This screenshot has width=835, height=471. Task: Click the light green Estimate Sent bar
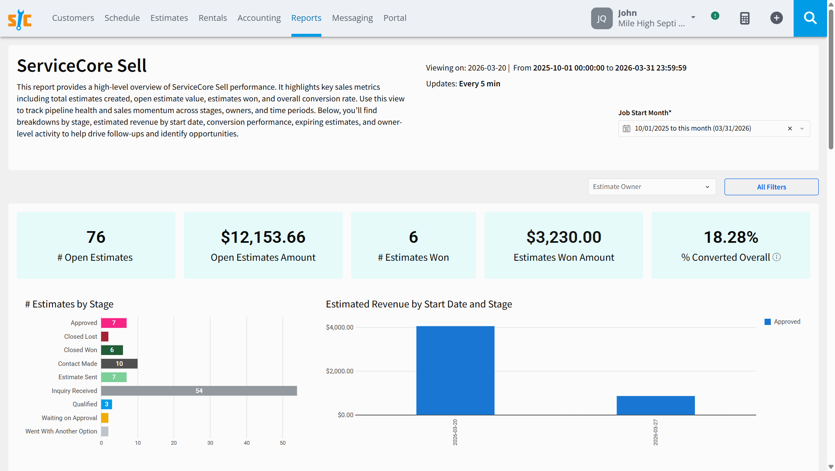(x=114, y=377)
